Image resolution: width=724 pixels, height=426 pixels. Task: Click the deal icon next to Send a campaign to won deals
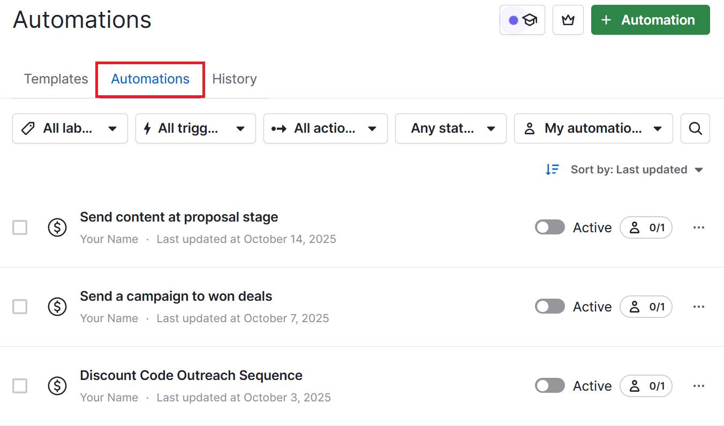coord(57,307)
